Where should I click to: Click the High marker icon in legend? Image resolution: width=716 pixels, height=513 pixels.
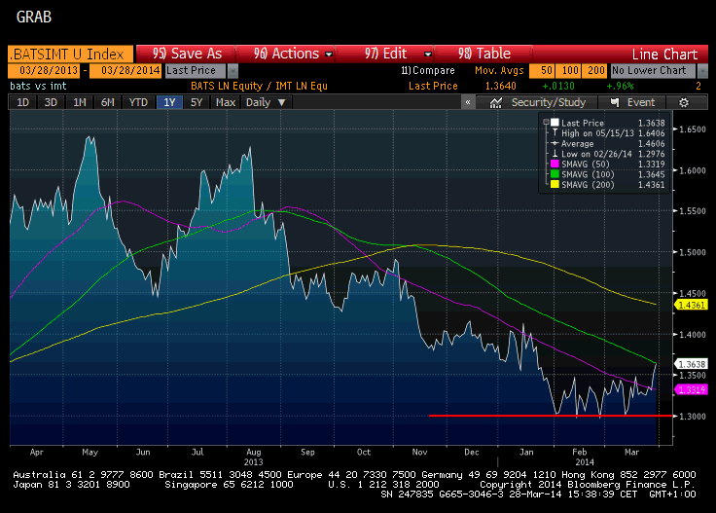555,133
